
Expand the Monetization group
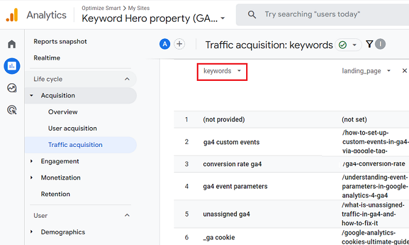tap(31, 178)
